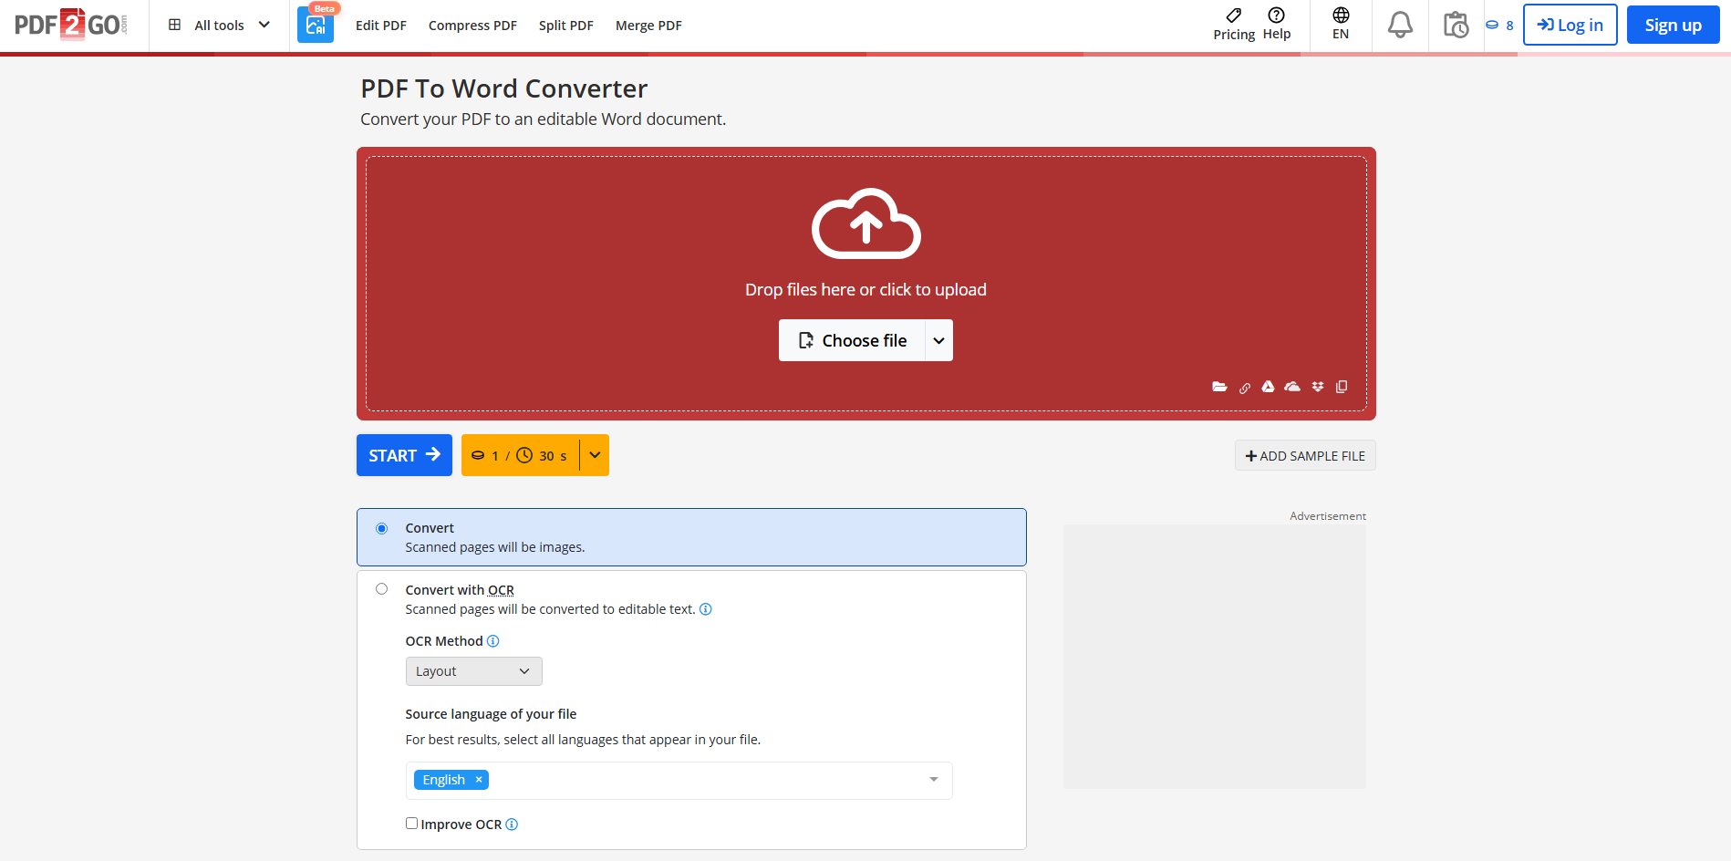Open the Choose file dropdown arrow
This screenshot has width=1731, height=861.
pyautogui.click(x=939, y=340)
